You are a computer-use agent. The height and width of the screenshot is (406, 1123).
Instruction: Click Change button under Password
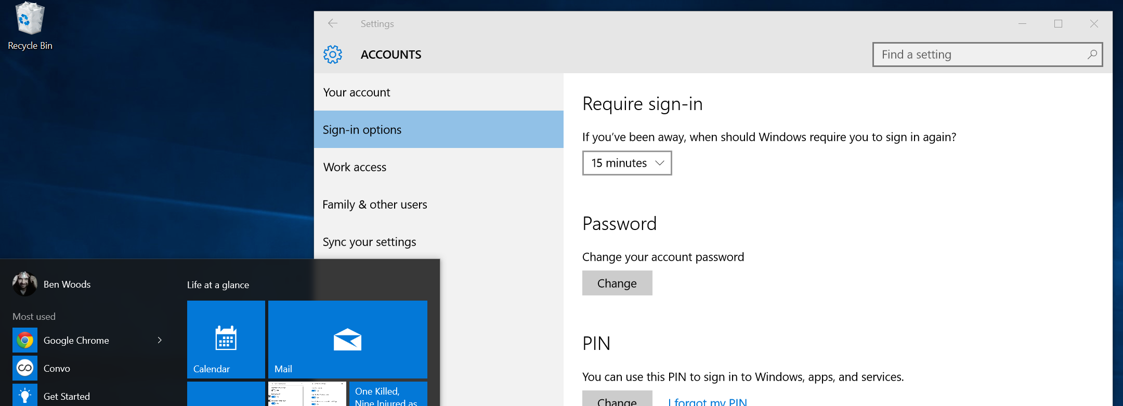617,283
